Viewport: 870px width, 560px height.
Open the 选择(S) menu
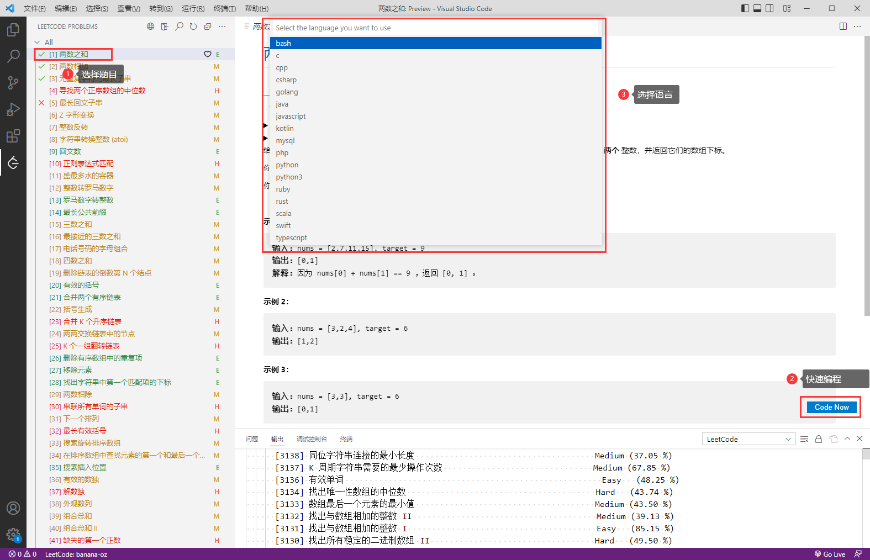coord(97,8)
